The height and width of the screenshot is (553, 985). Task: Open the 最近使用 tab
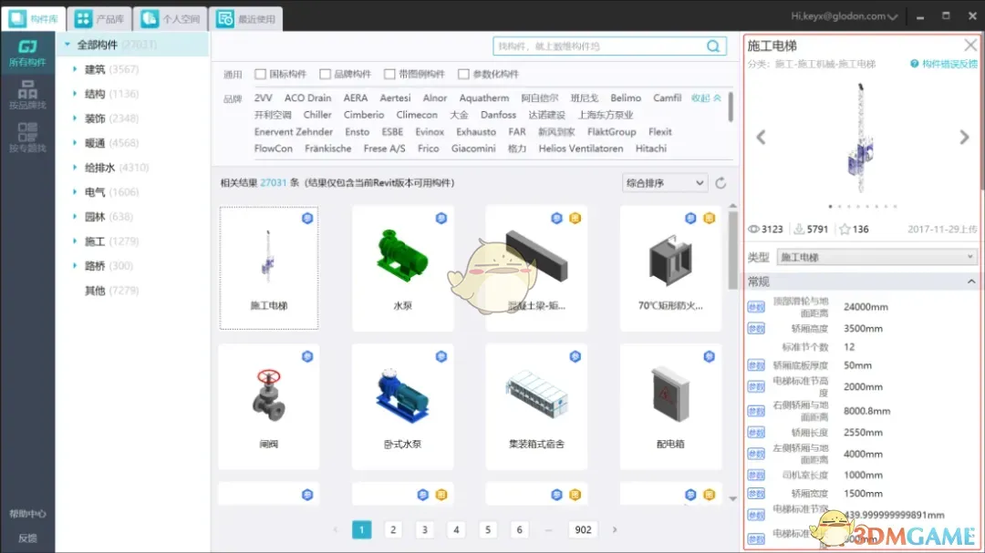coord(245,18)
